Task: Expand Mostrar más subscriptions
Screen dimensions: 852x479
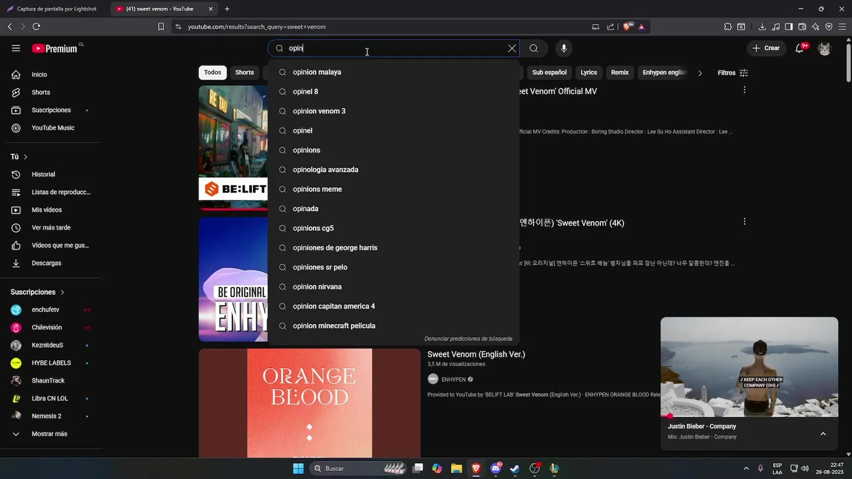Action: click(51, 434)
